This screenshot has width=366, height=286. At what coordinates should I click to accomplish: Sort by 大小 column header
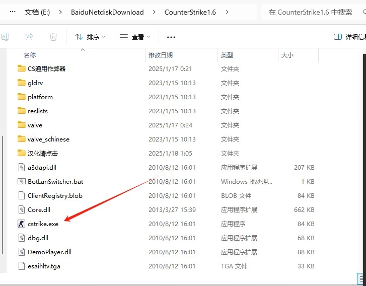[x=287, y=55]
